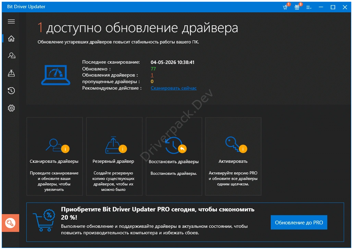Click the laptop speedometer scan icon

56,75
